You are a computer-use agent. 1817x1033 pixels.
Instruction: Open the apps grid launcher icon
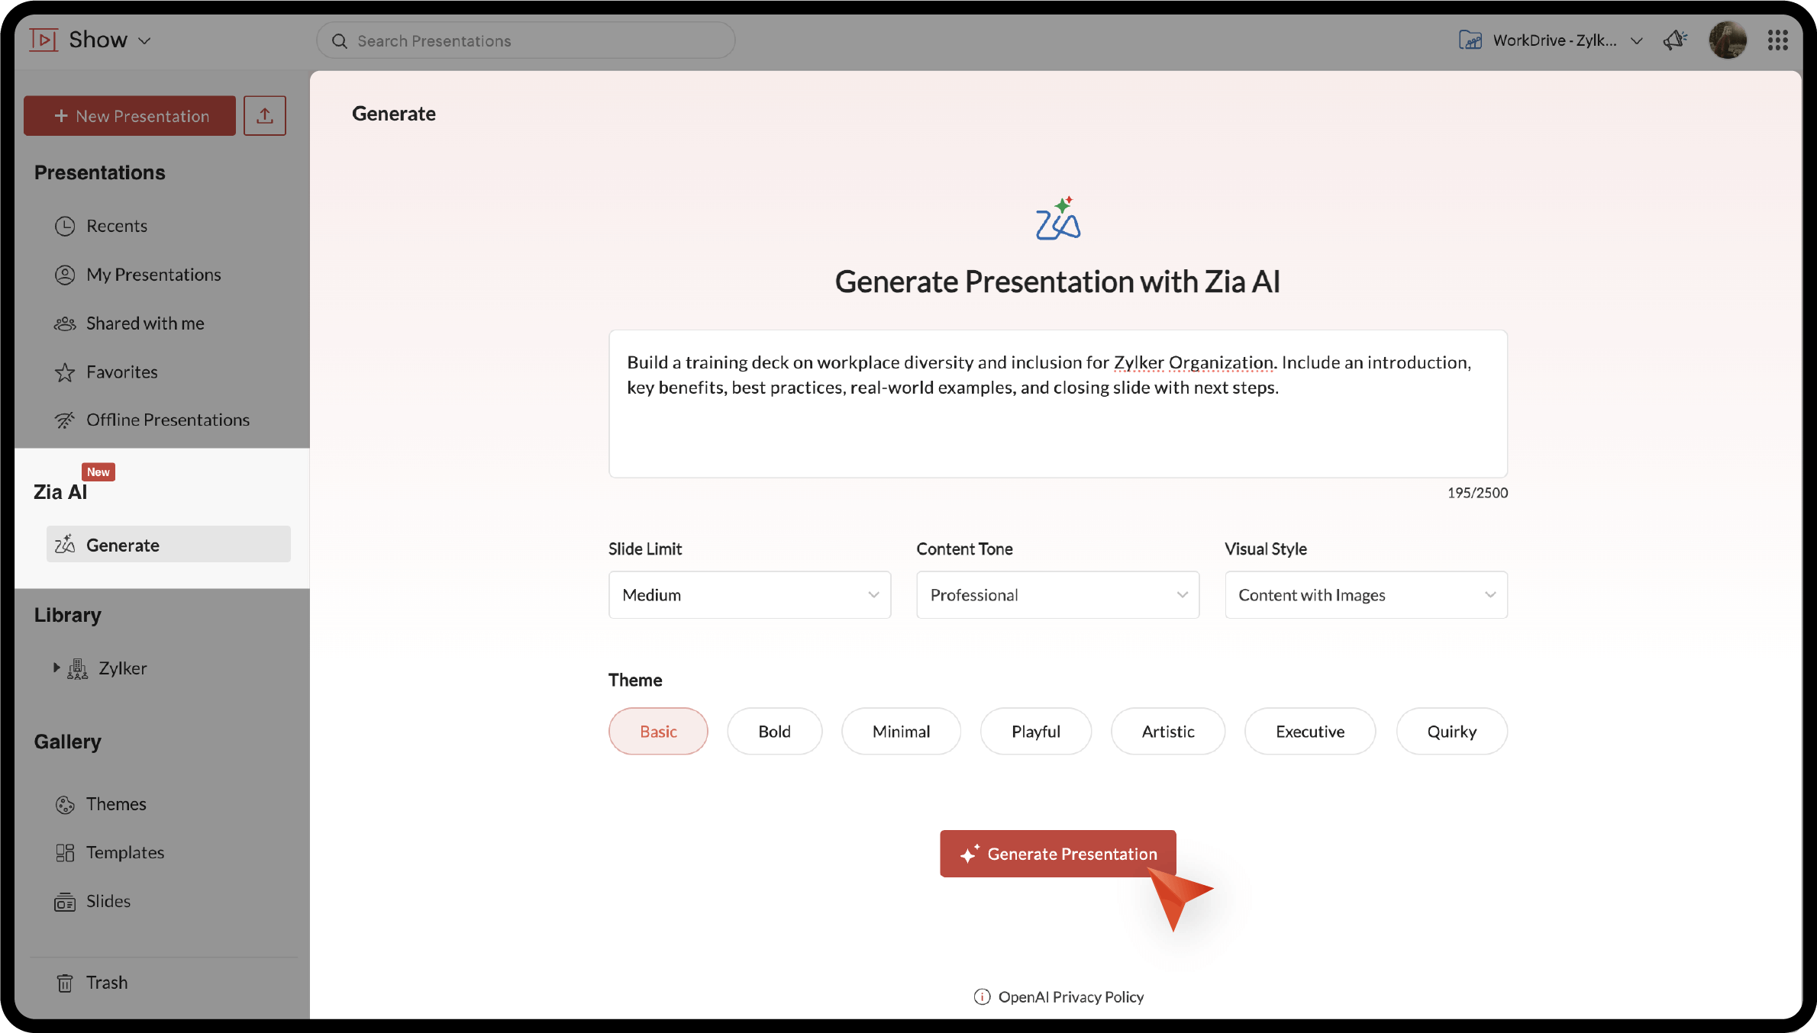point(1777,40)
